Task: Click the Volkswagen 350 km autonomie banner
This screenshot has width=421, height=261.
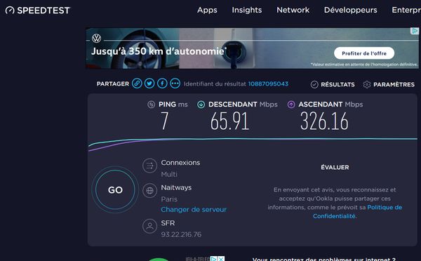Action: click(252, 48)
